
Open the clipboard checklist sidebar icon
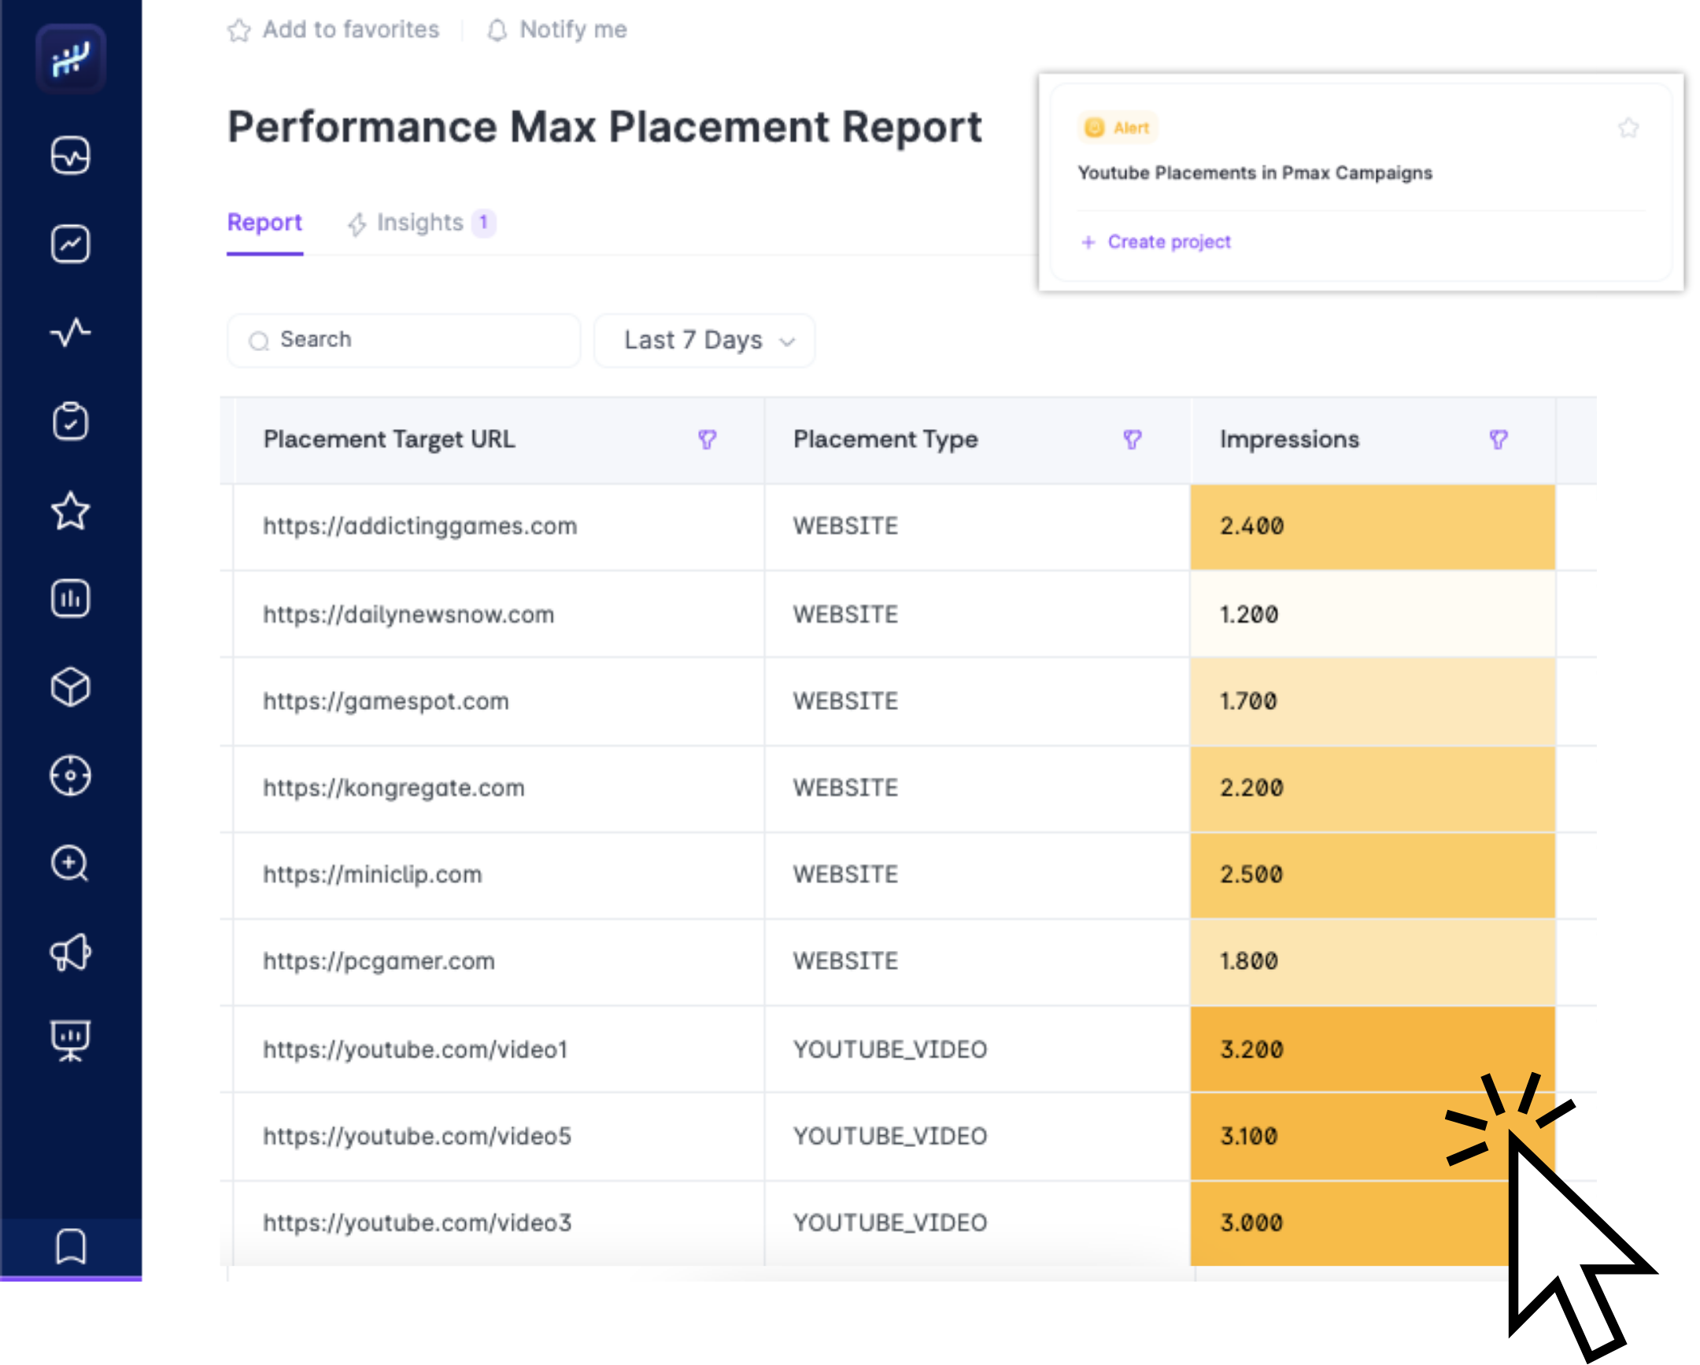pos(71,421)
